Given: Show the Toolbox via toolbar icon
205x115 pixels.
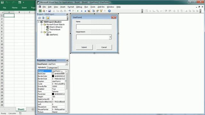Looking at the screenshot, I should (x=105, y=11).
